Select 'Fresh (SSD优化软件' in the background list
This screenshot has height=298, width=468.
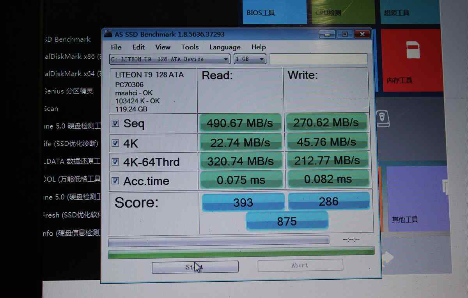[x=72, y=215]
